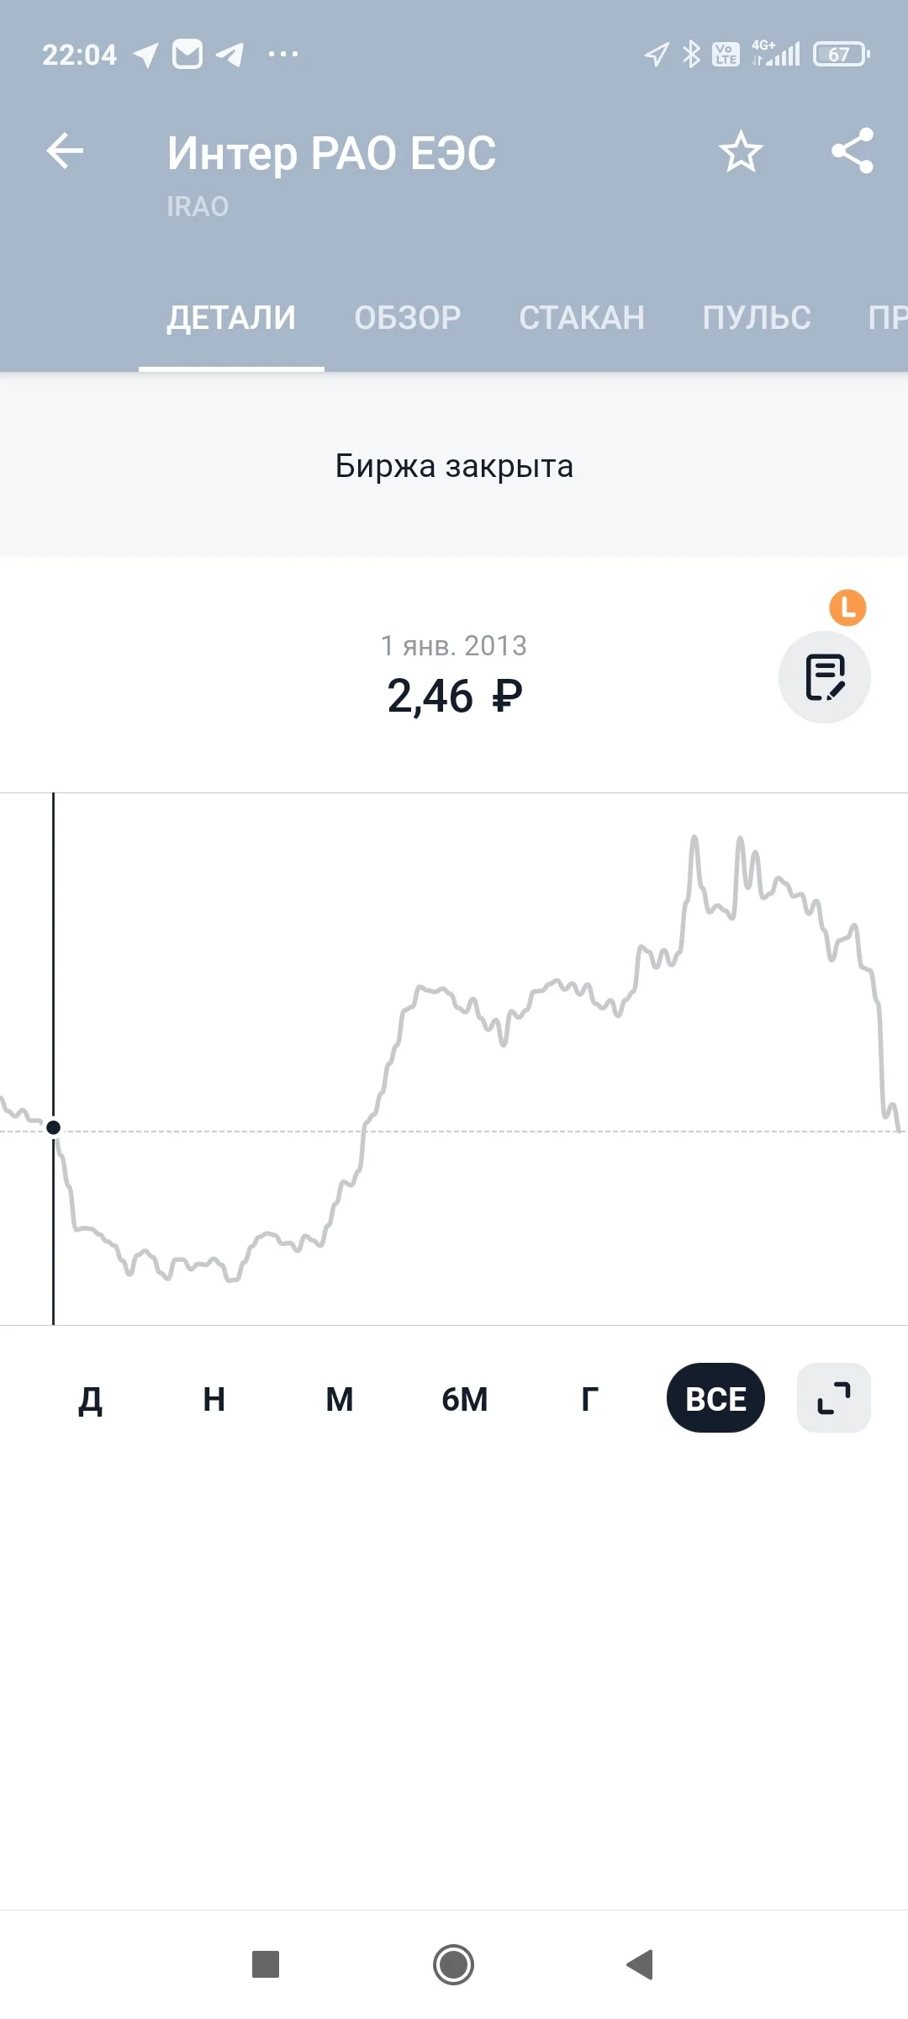Viewport: 908px width, 2019px height.
Task: Switch to the ПУЛЬС tab
Action: [757, 318]
